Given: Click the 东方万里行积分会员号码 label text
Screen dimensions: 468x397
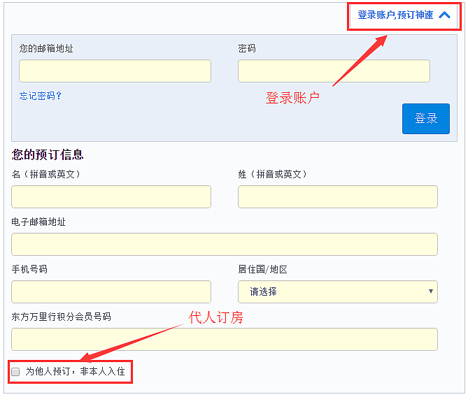Looking at the screenshot, I should (x=61, y=317).
